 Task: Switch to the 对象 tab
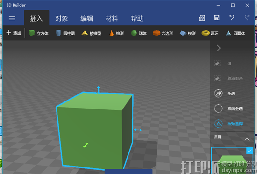[62, 18]
